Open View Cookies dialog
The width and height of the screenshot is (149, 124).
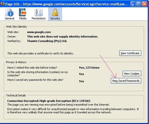132,73
